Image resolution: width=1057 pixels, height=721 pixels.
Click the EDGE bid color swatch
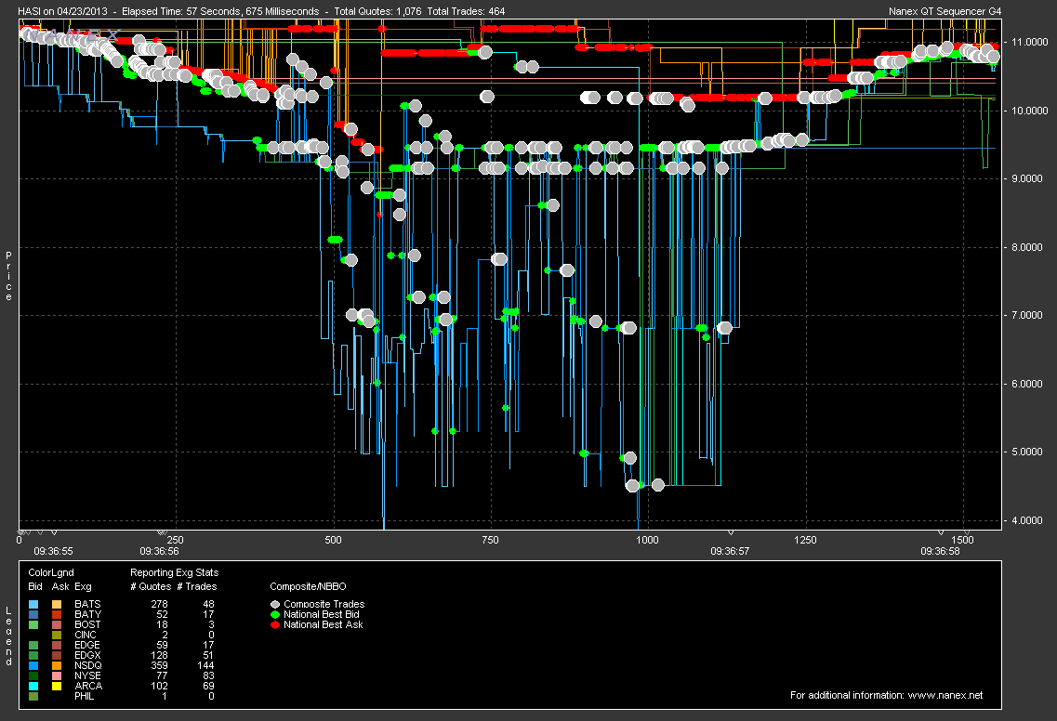(x=33, y=645)
